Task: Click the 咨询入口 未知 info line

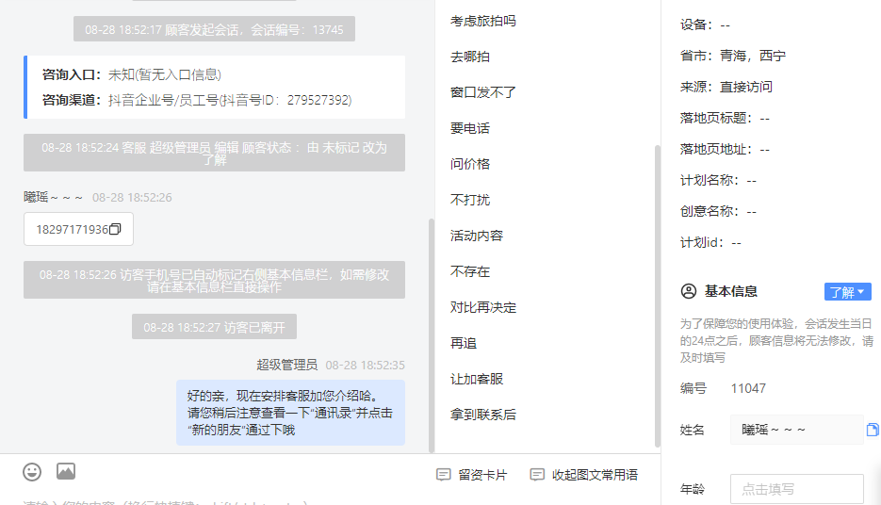Action: click(x=132, y=74)
